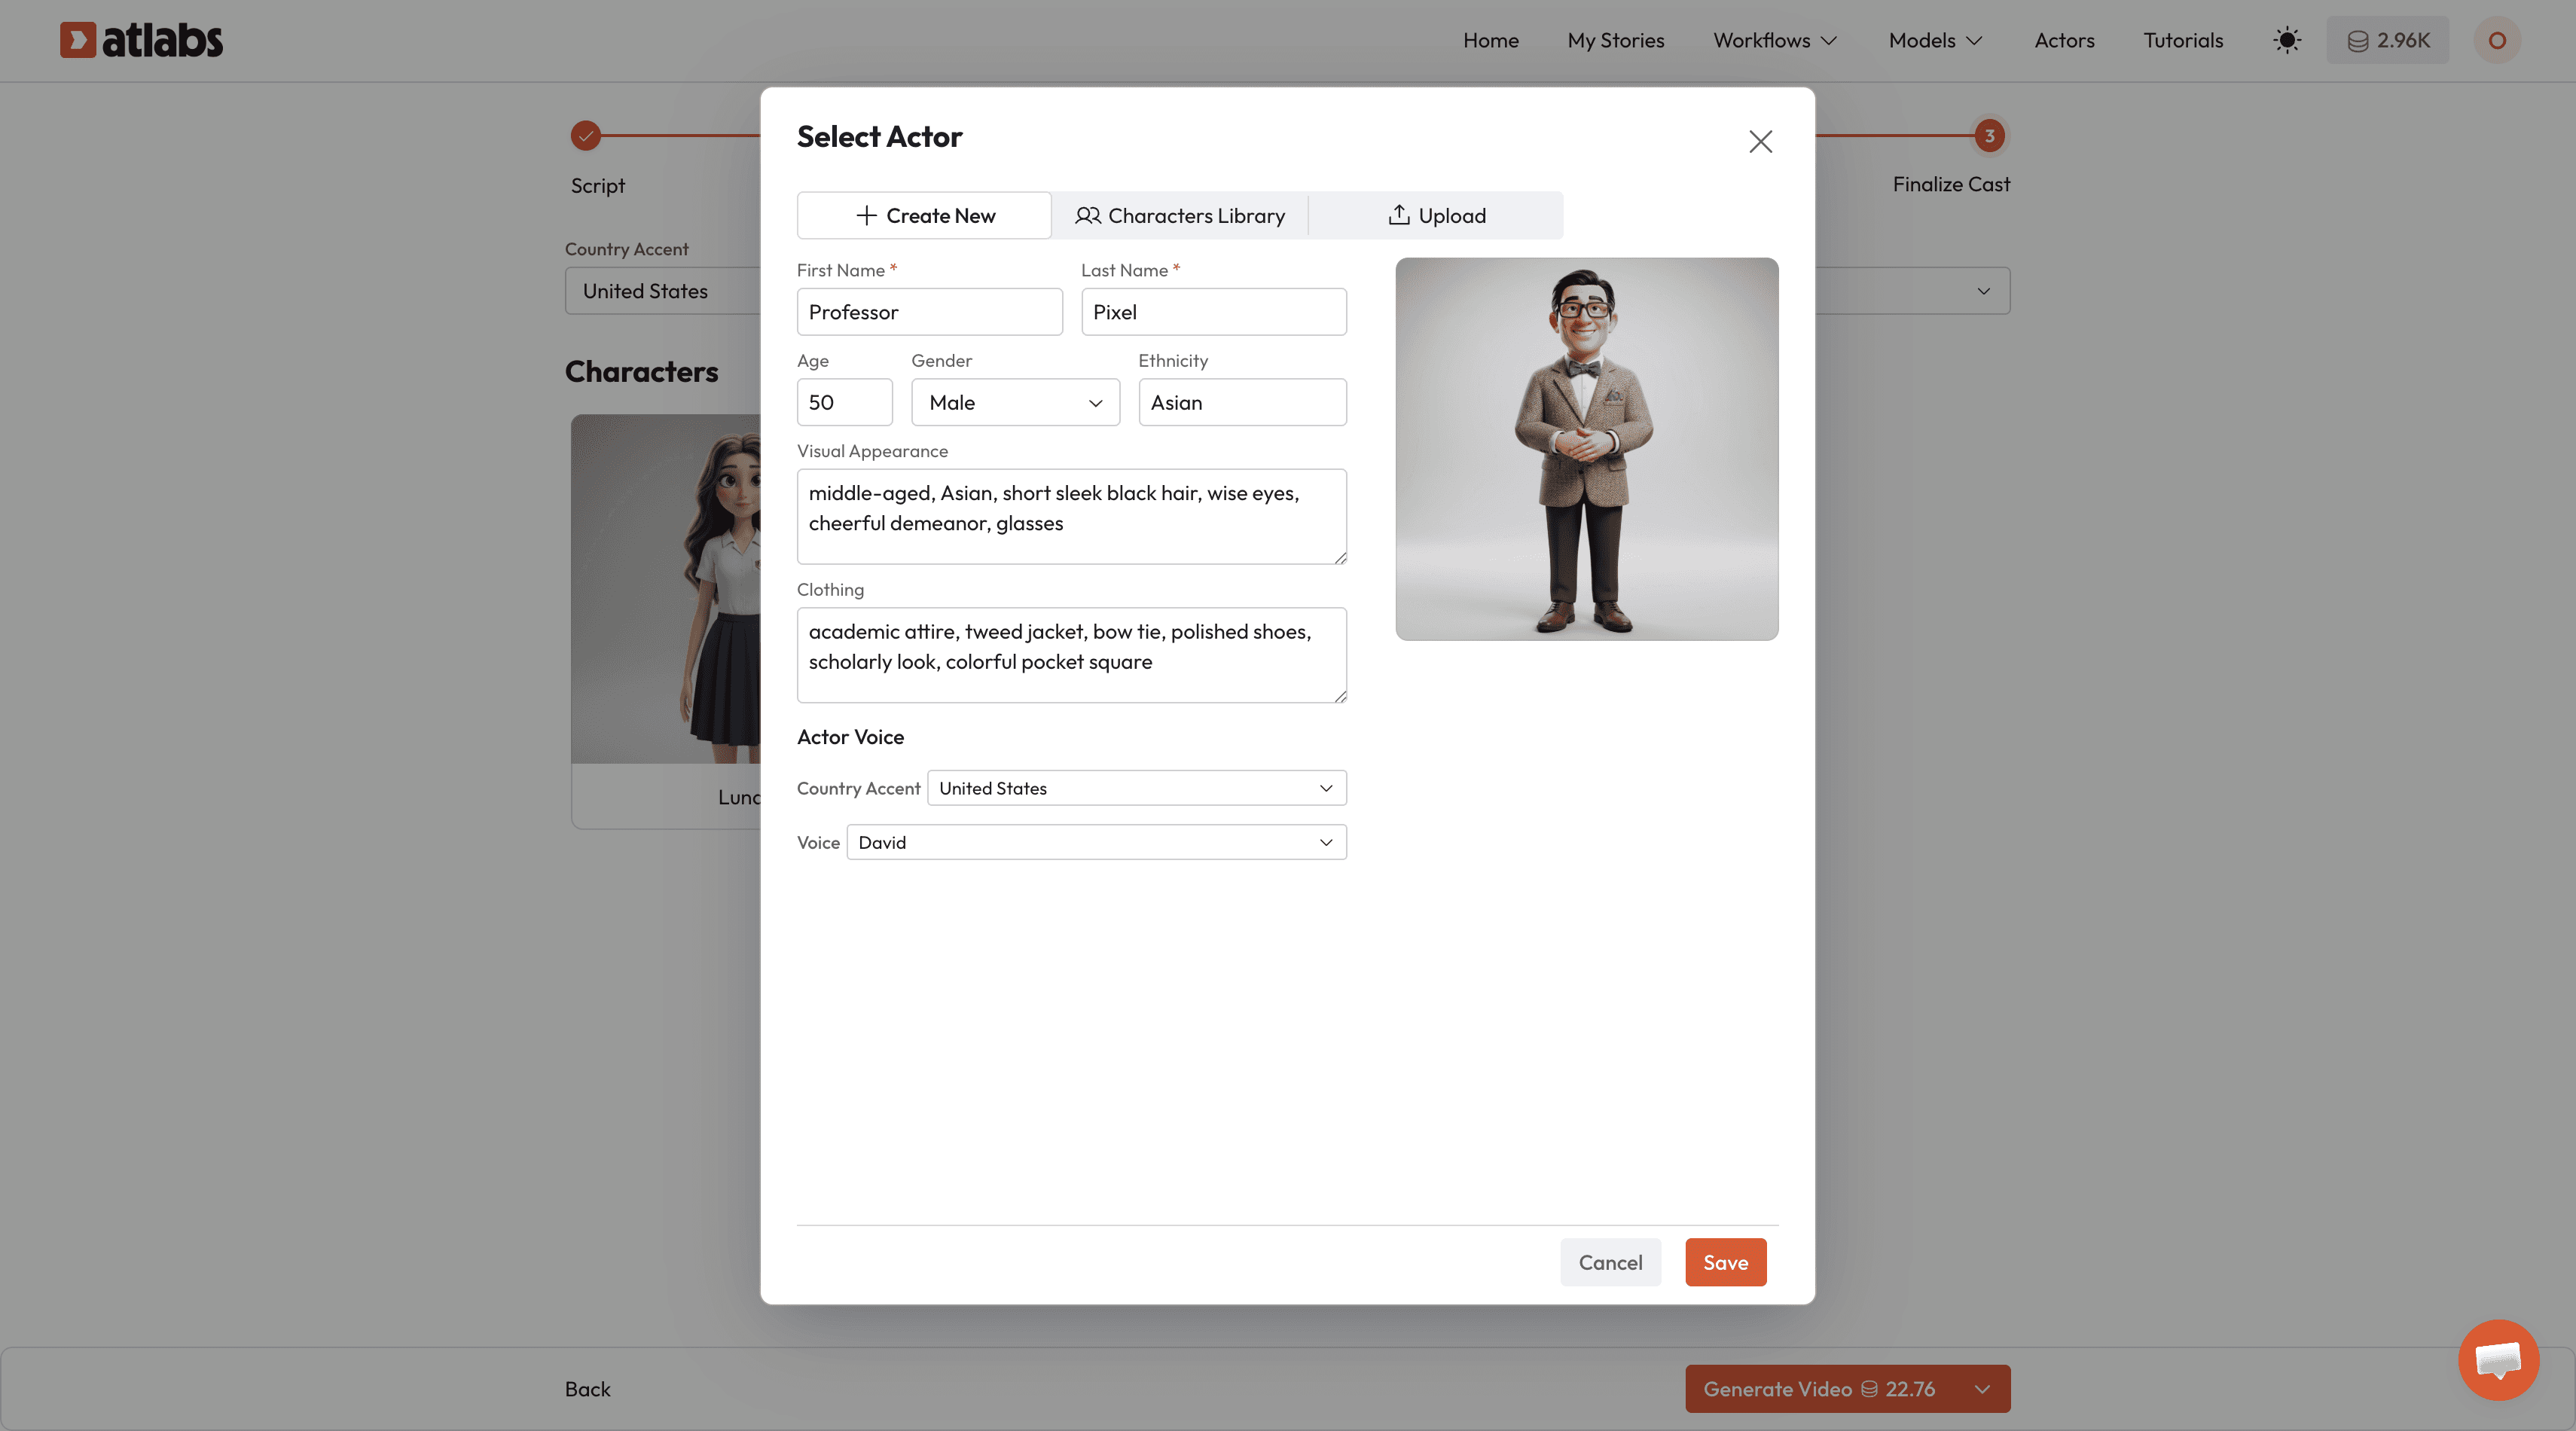Viewport: 2576px width, 1431px height.
Task: Open the credits balance 2.96K indicator
Action: pos(2387,40)
